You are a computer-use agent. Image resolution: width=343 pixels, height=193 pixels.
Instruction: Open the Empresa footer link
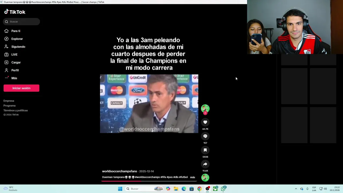[9, 101]
